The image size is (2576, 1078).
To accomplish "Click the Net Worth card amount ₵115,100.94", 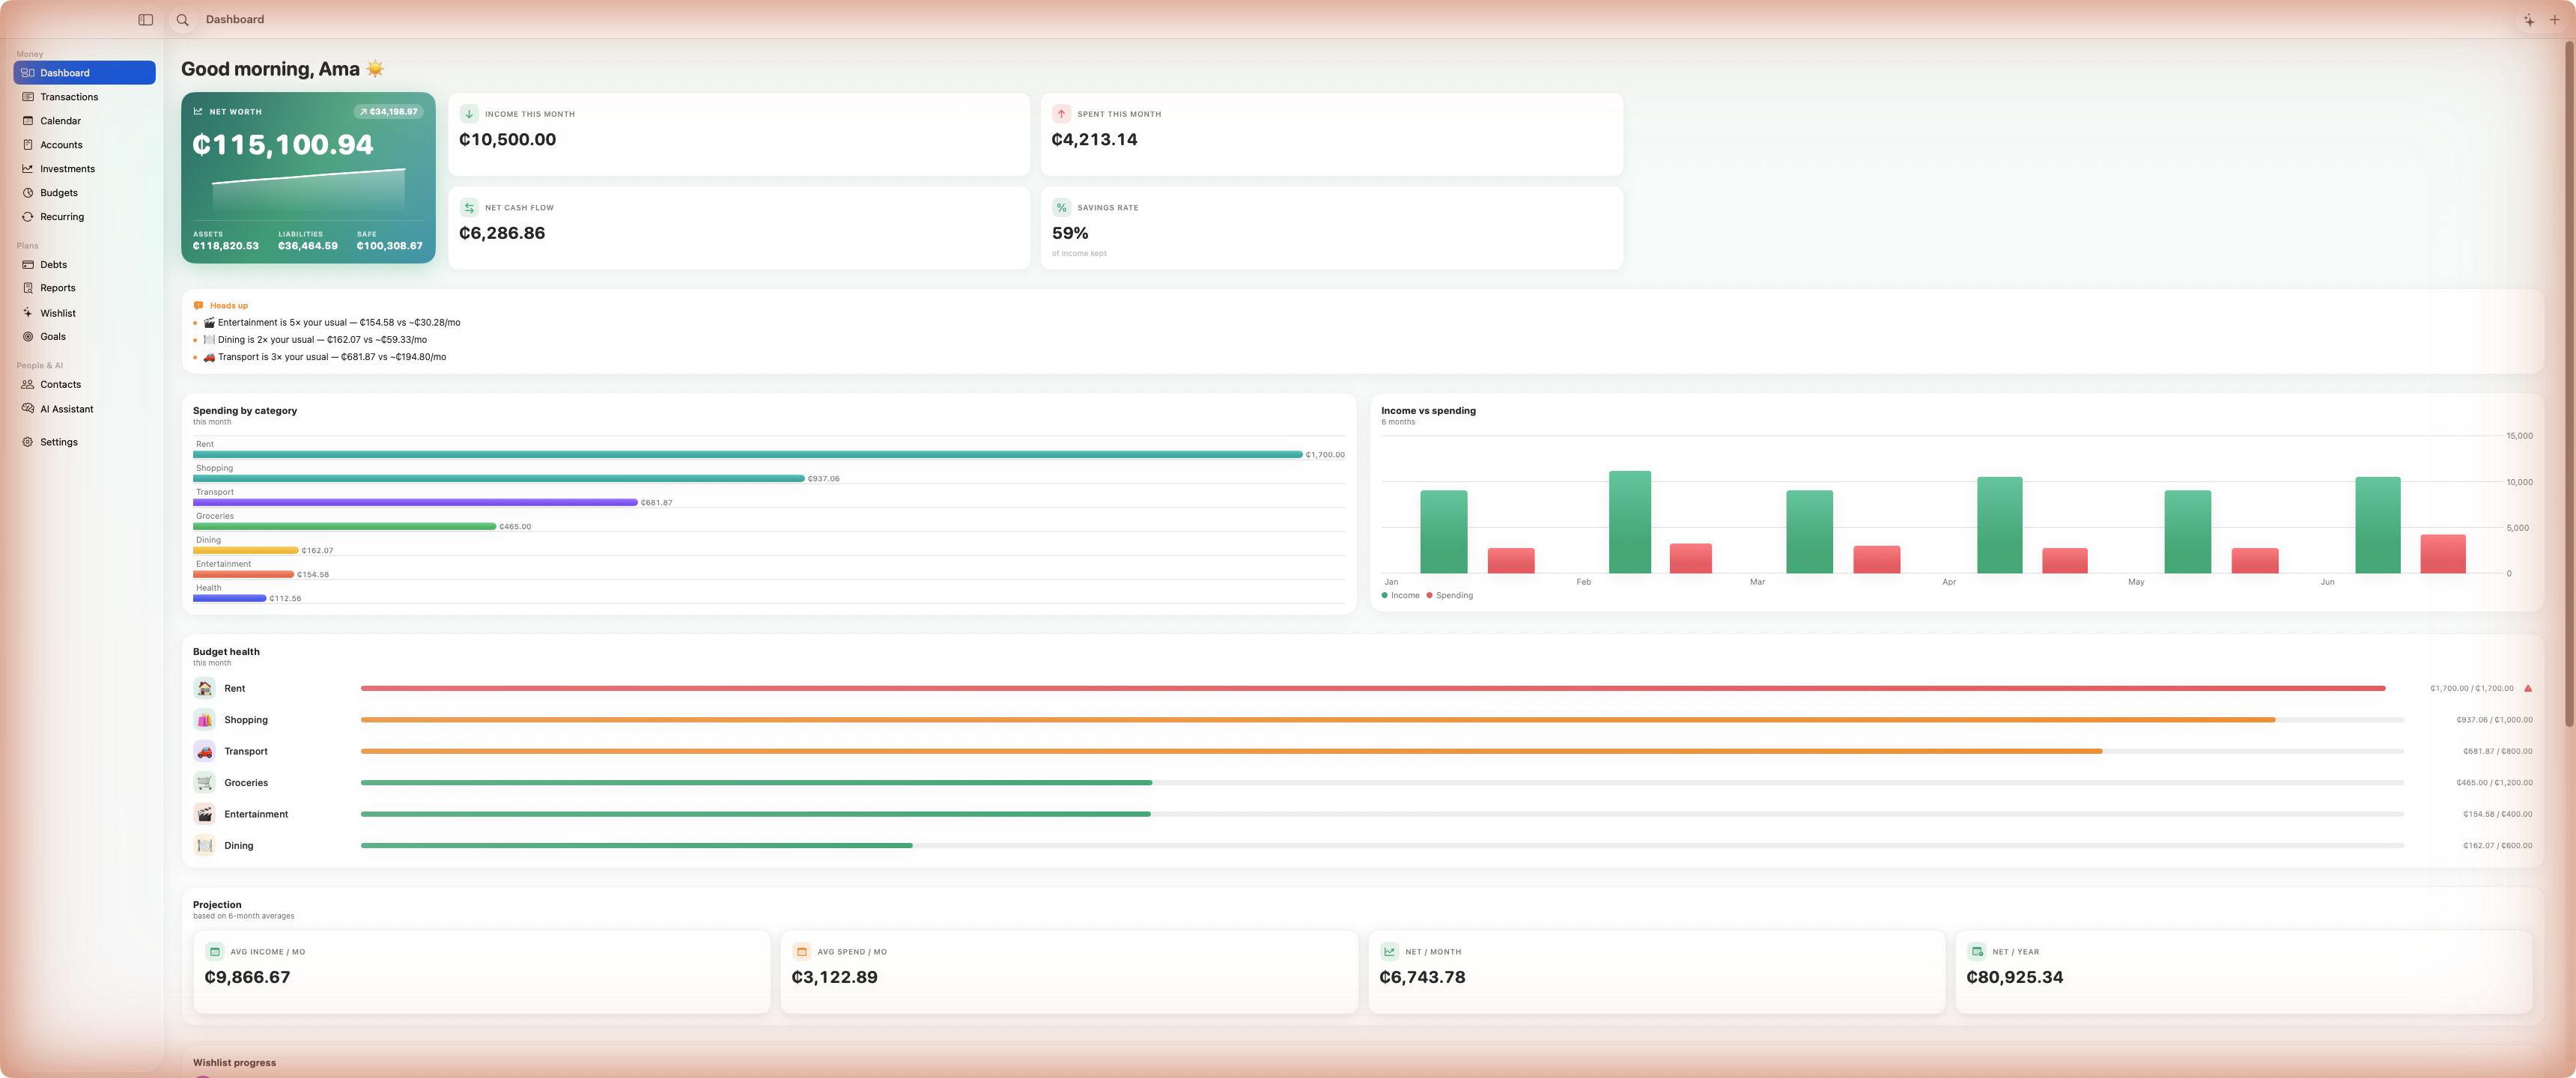I will point(283,145).
